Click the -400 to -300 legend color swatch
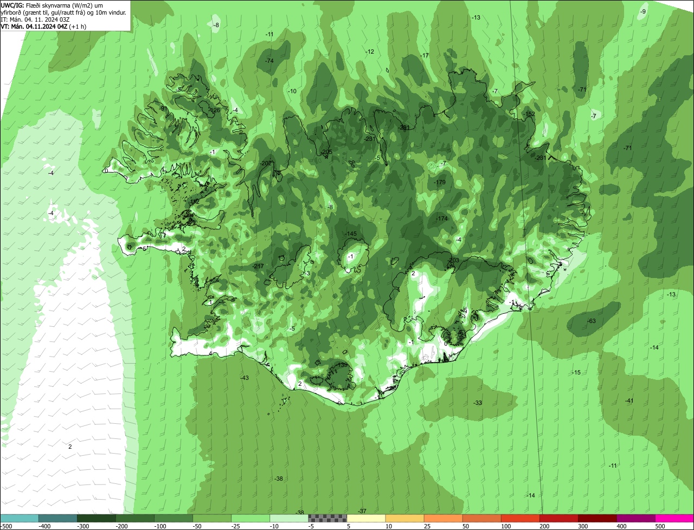Screen dimensions: 694x530 [58, 518]
